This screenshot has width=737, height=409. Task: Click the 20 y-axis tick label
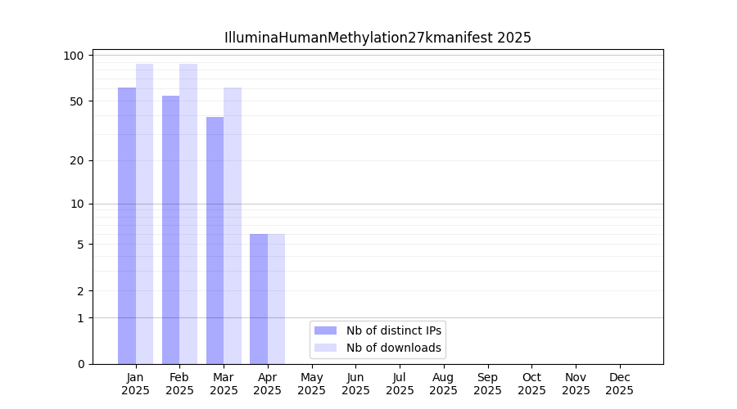(x=77, y=160)
